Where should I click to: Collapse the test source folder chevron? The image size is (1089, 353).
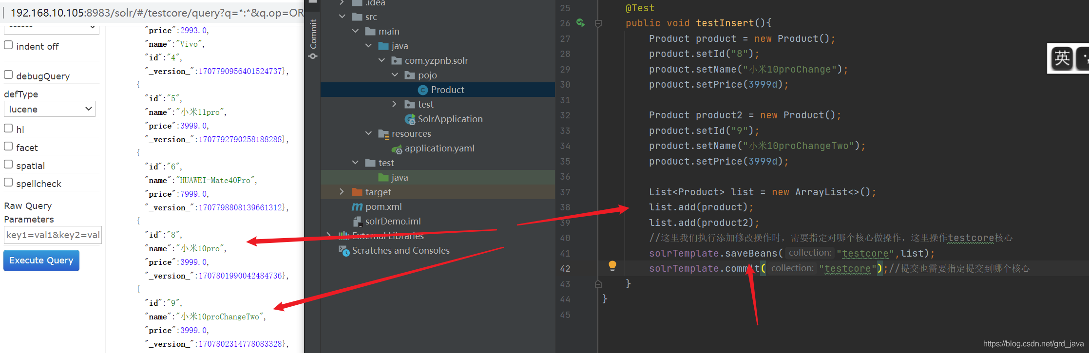(355, 163)
